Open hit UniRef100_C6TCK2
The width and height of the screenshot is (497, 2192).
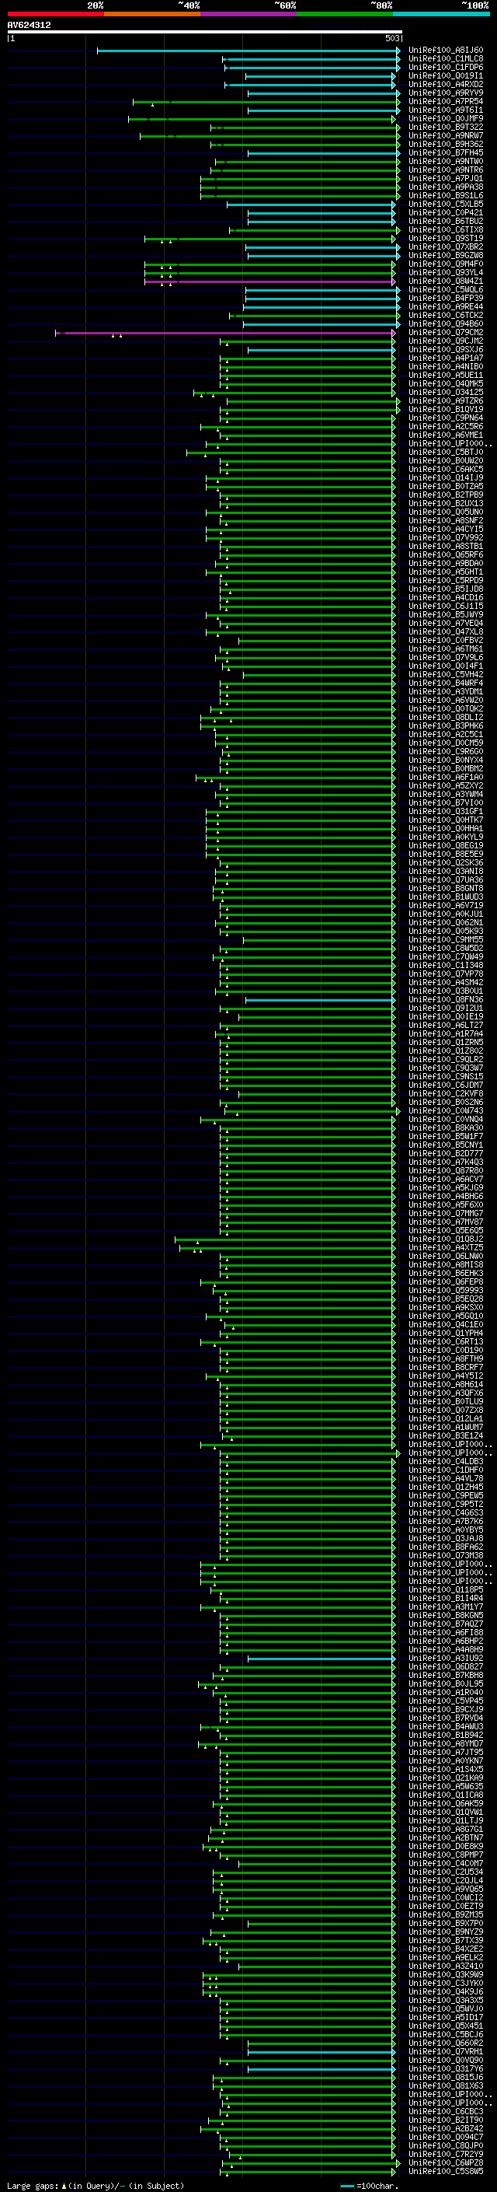tap(446, 315)
